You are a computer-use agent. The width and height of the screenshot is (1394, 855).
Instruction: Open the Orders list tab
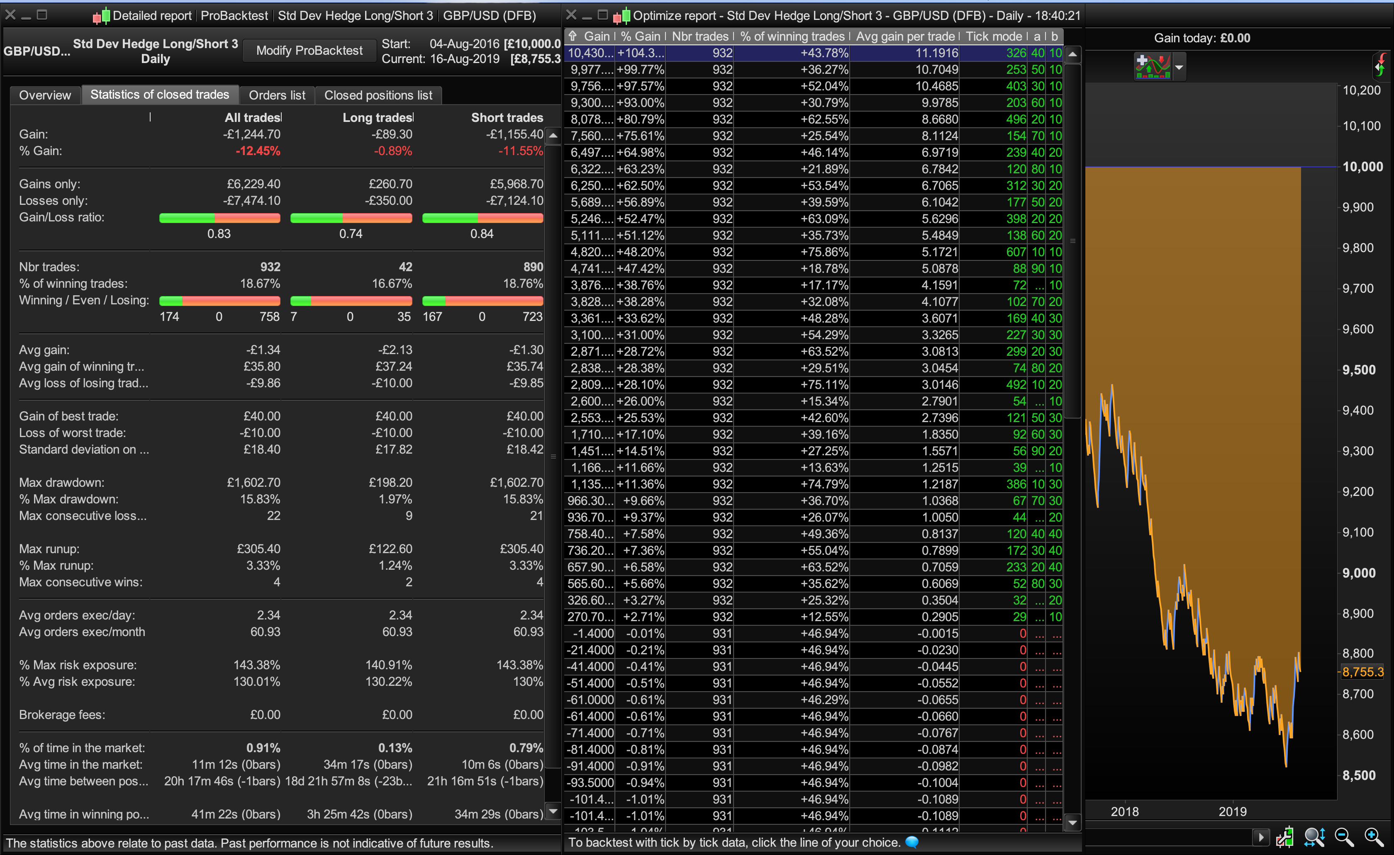tap(277, 95)
